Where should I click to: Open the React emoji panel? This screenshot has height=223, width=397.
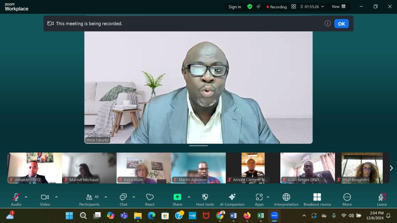click(149, 198)
